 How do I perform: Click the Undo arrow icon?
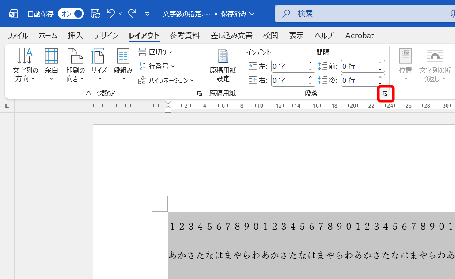[x=110, y=13]
